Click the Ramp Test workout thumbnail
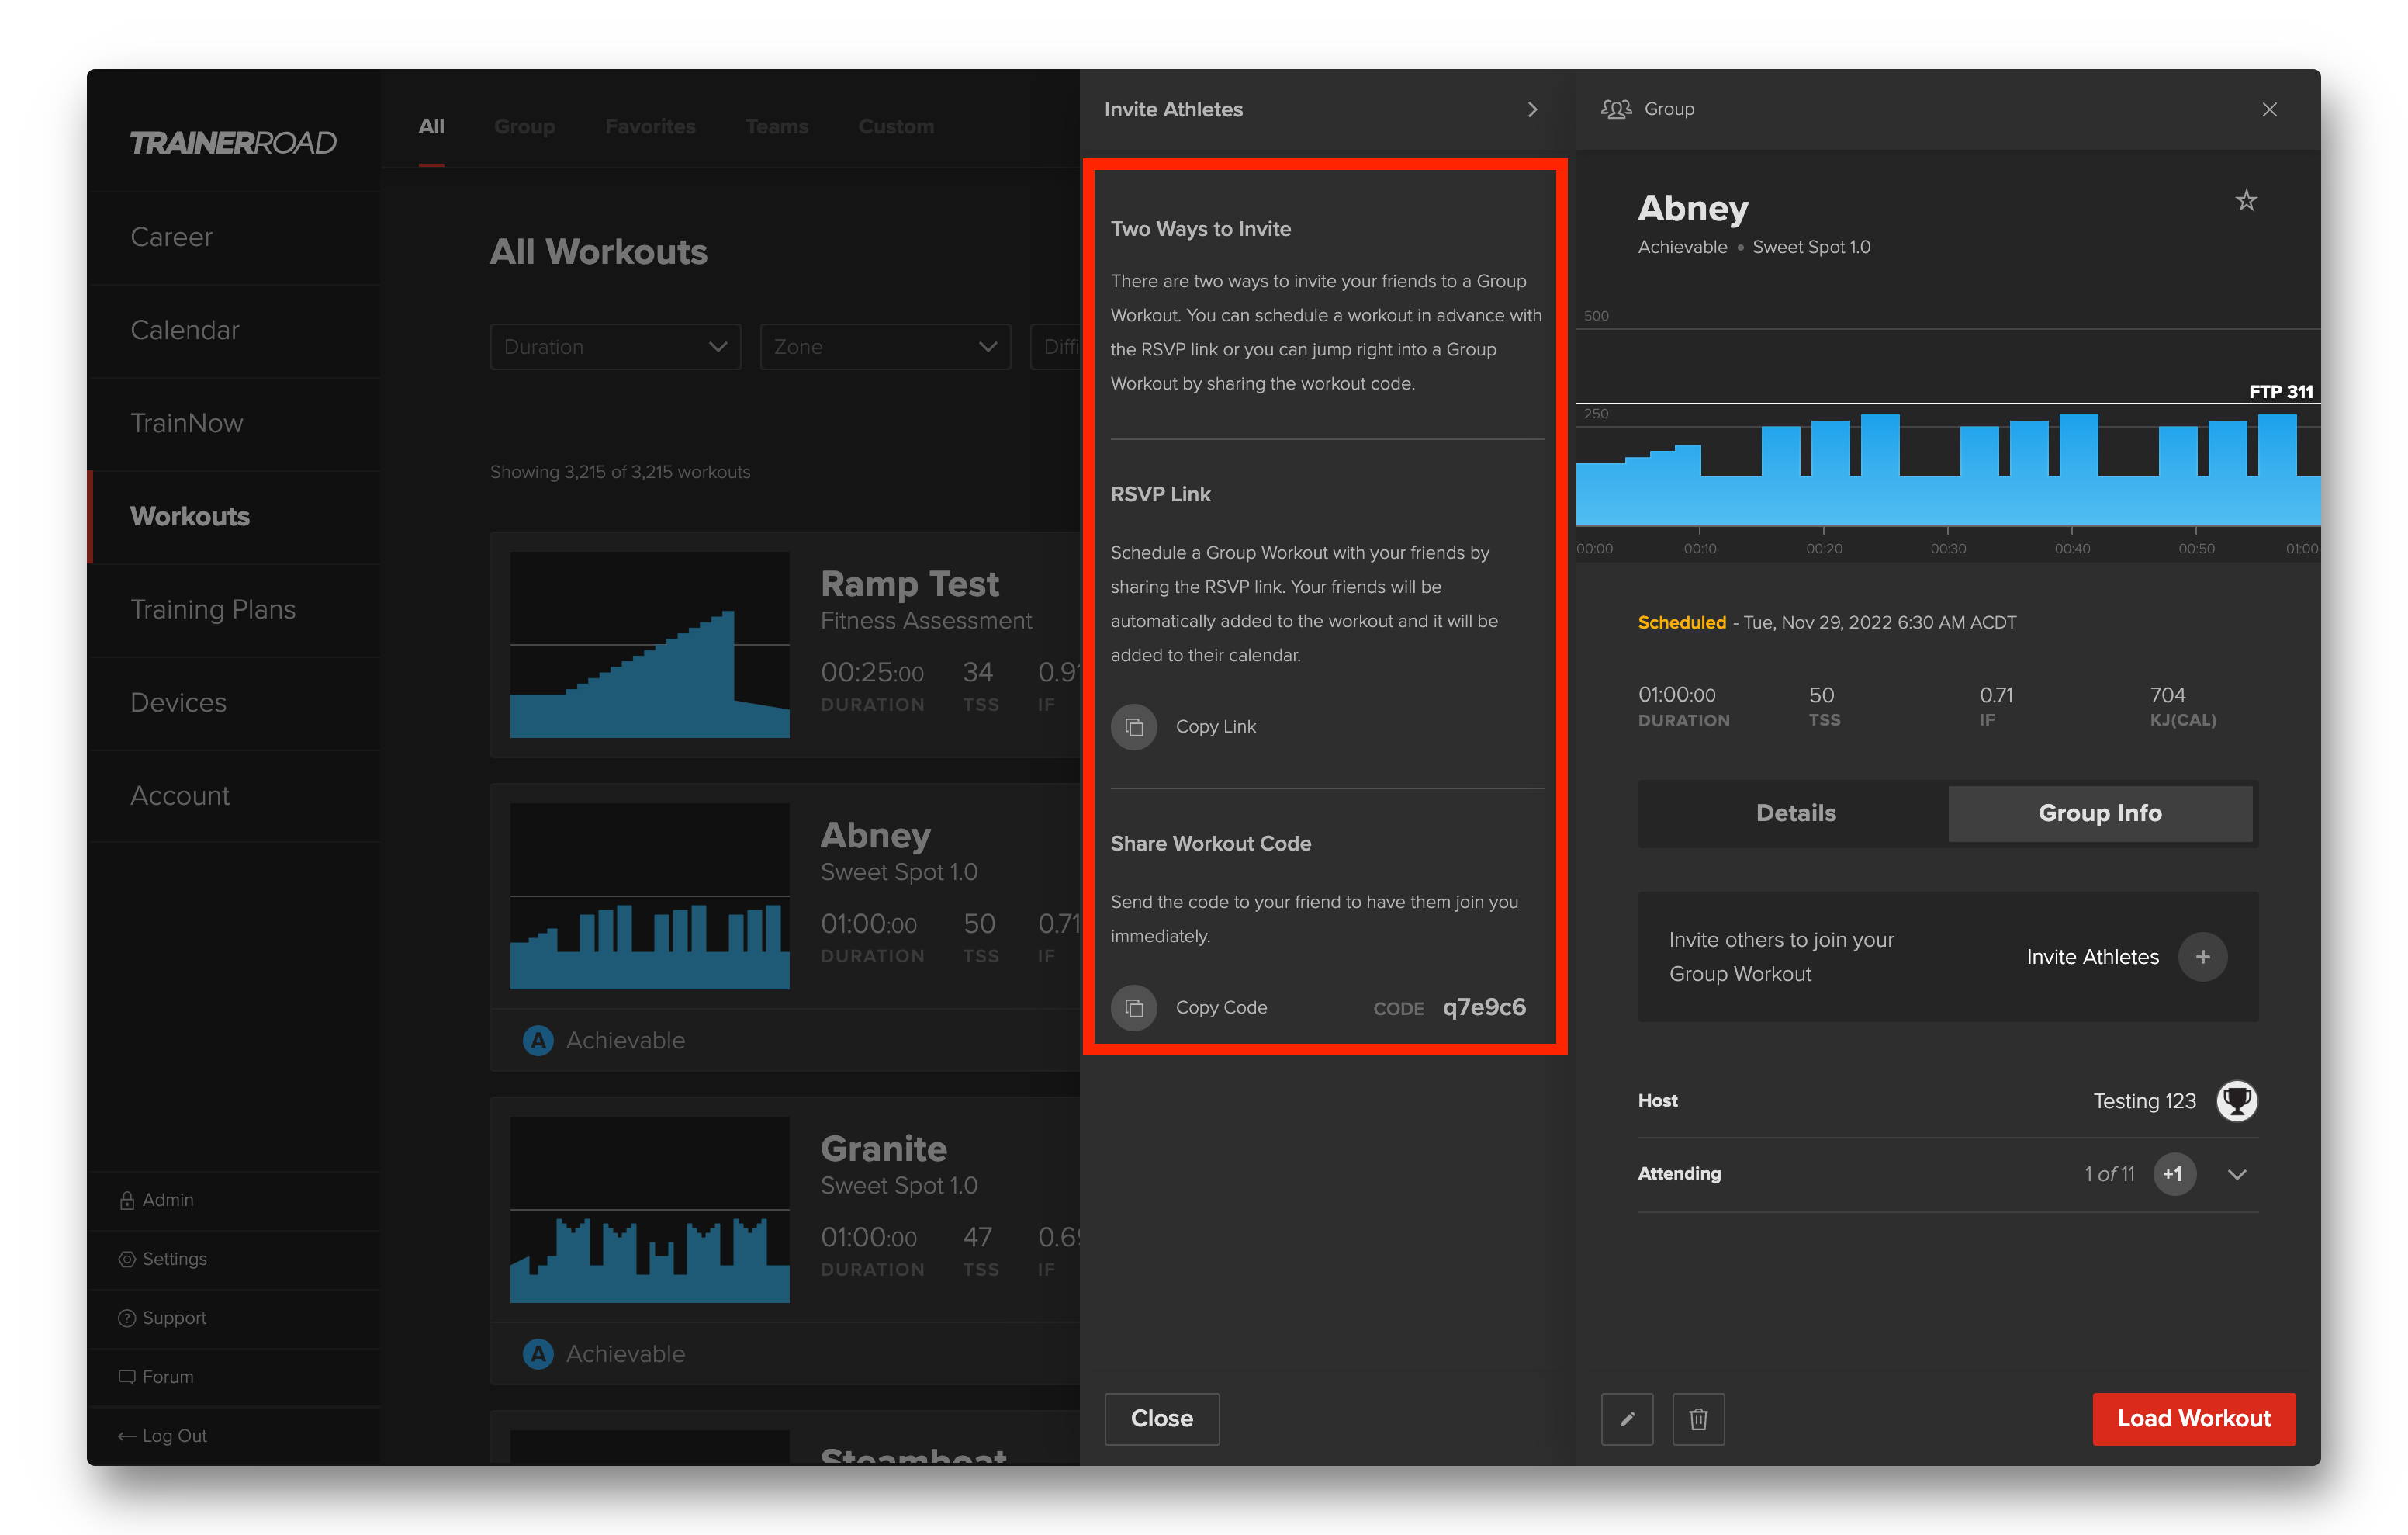 click(649, 644)
